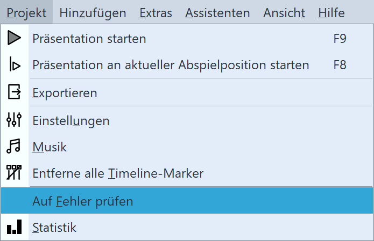374x241 pixels.
Task: Click the play-from-position icon beside Abspielposition starten
Action: point(15,65)
